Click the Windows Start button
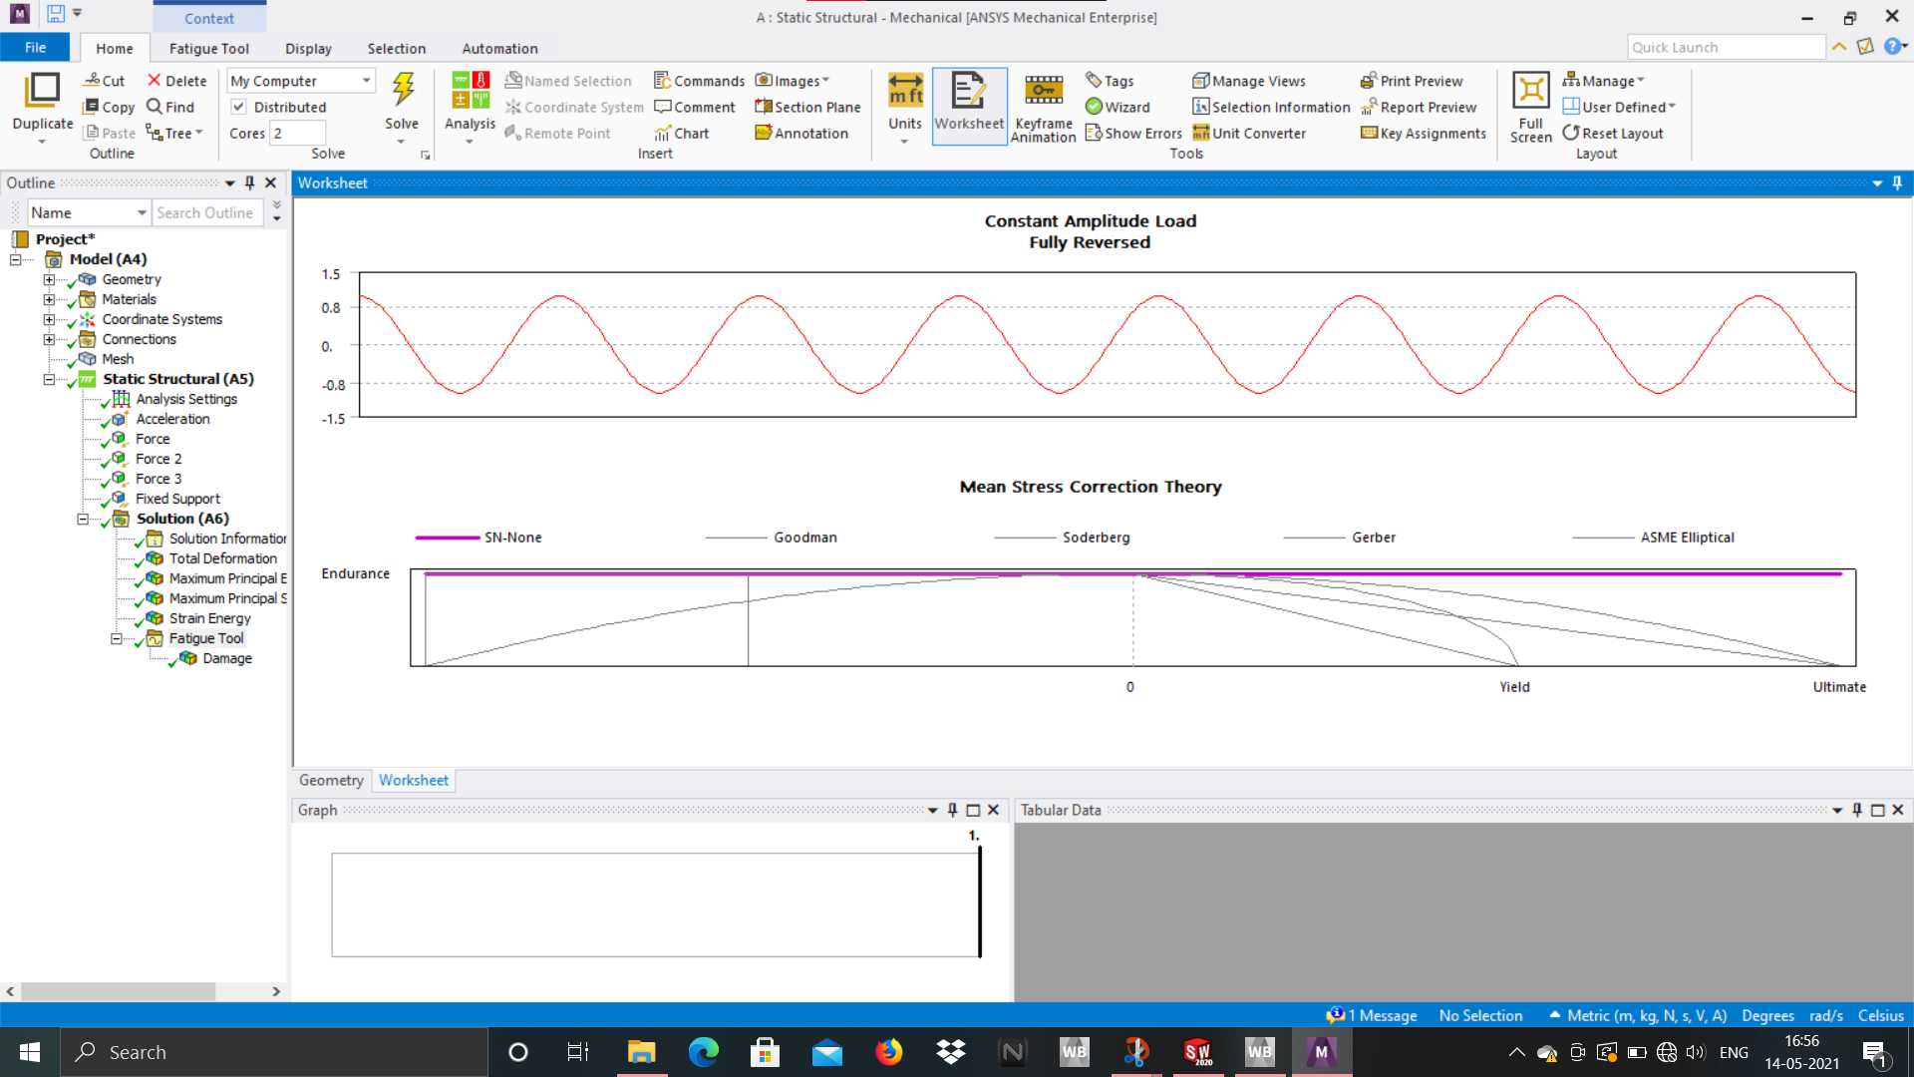This screenshot has height=1077, width=1914. click(30, 1052)
